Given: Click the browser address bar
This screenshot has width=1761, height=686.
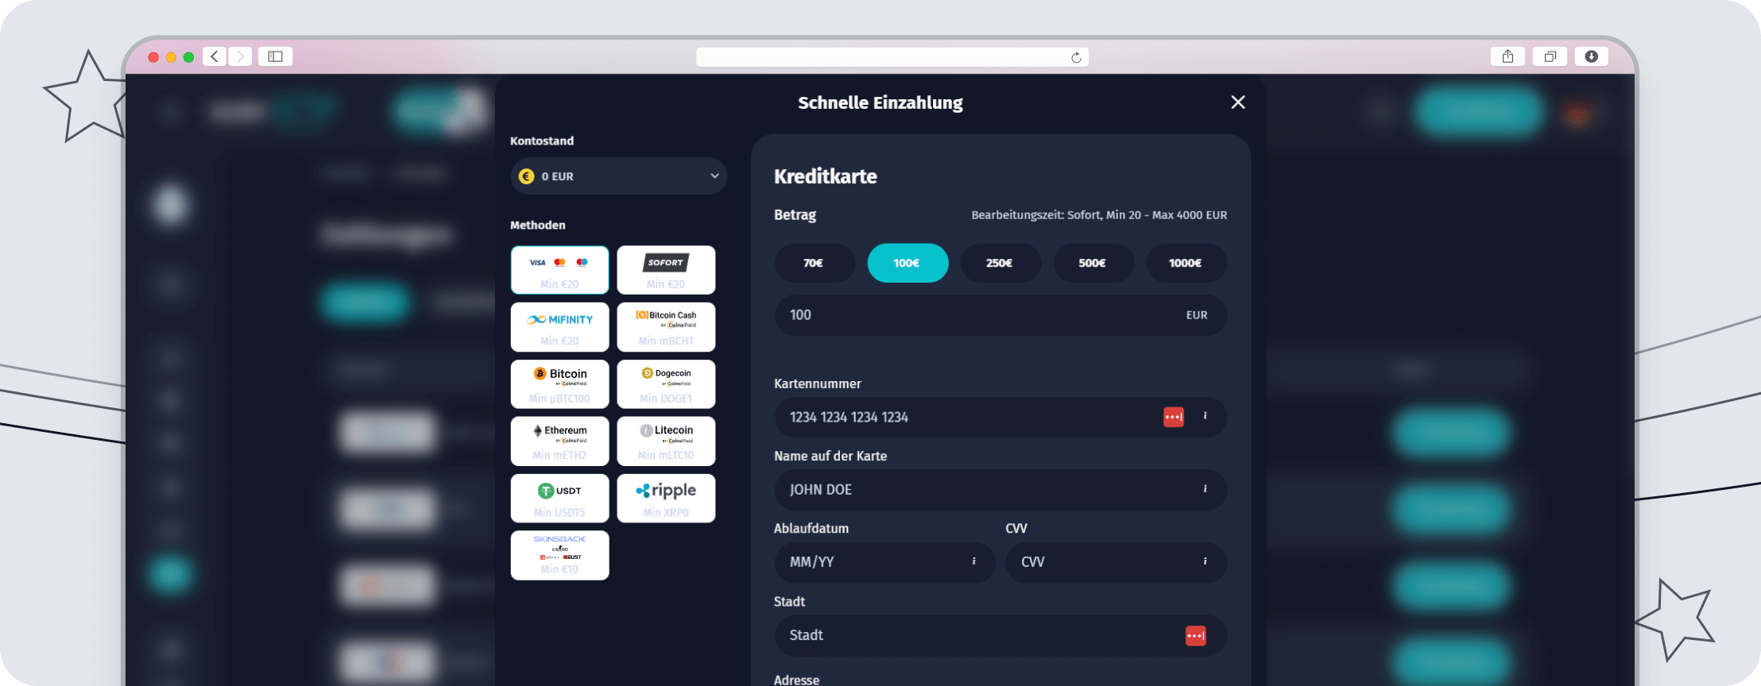Looking at the screenshot, I should click(x=892, y=57).
